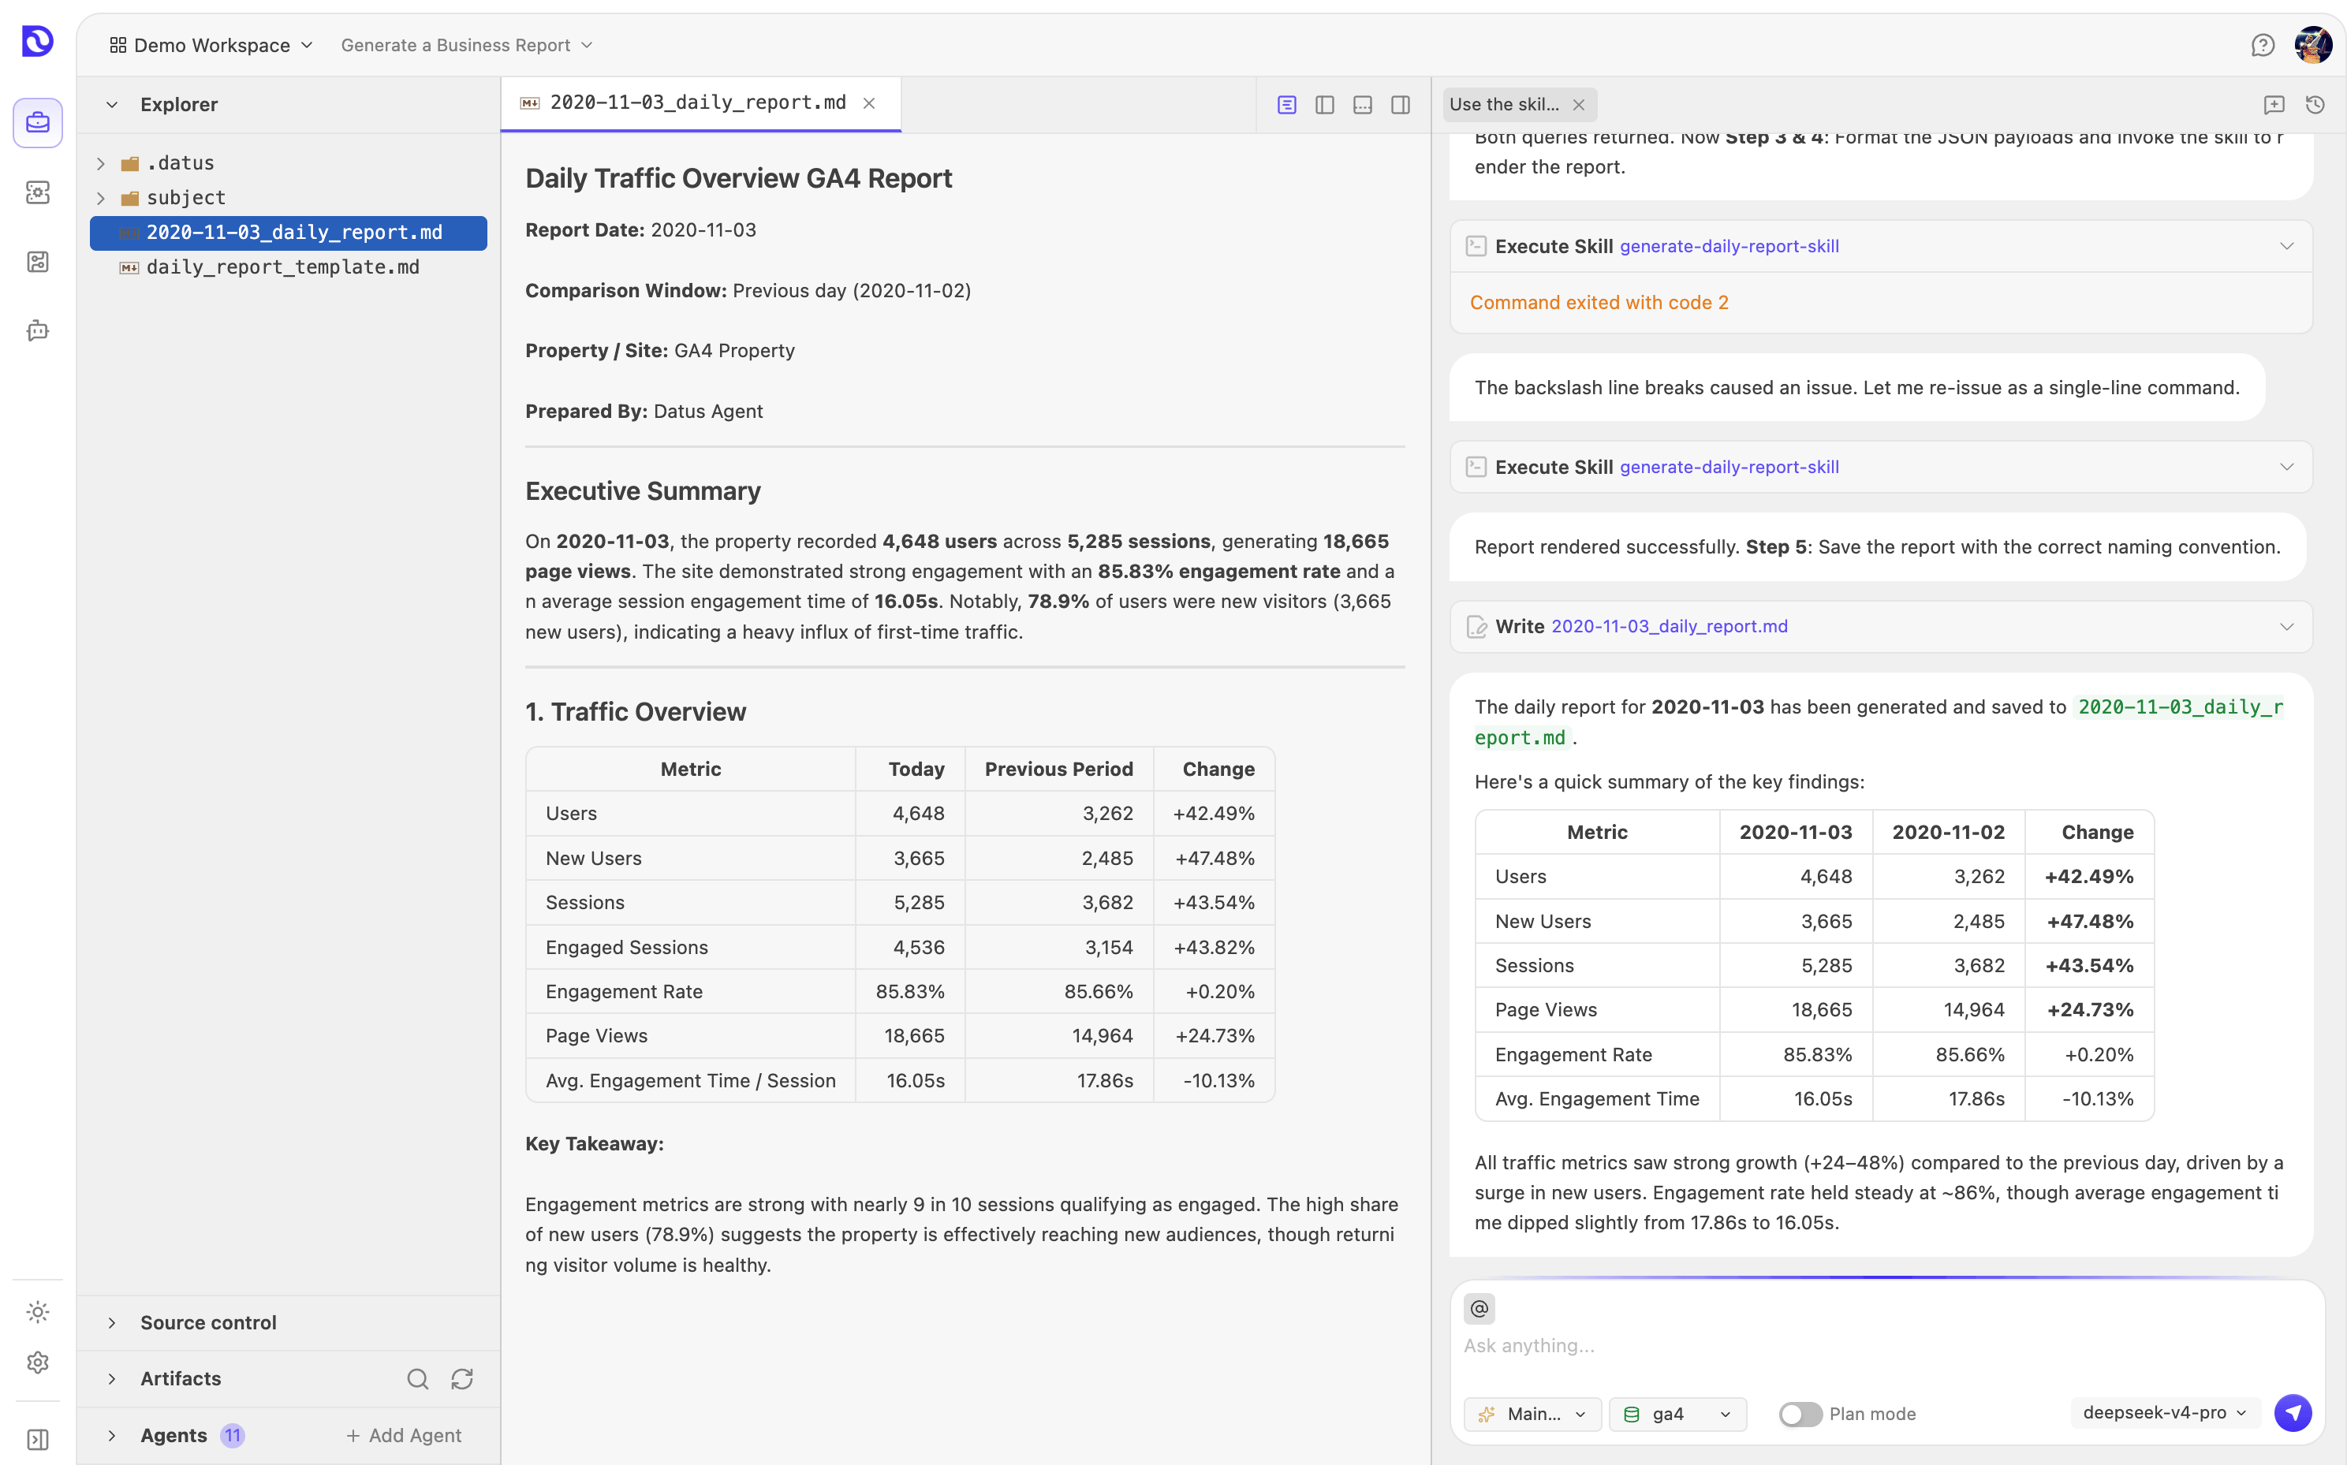Viewport: 2347px width, 1465px height.
Task: Open chat history clock icon
Action: pyautogui.click(x=2316, y=105)
